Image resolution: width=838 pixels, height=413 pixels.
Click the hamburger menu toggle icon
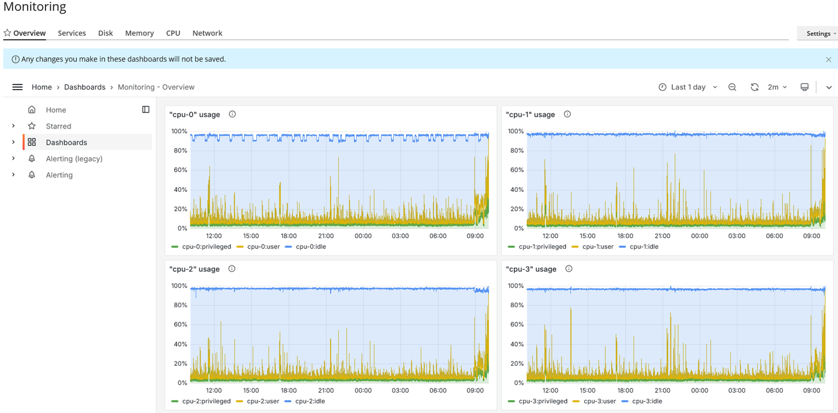coord(17,87)
